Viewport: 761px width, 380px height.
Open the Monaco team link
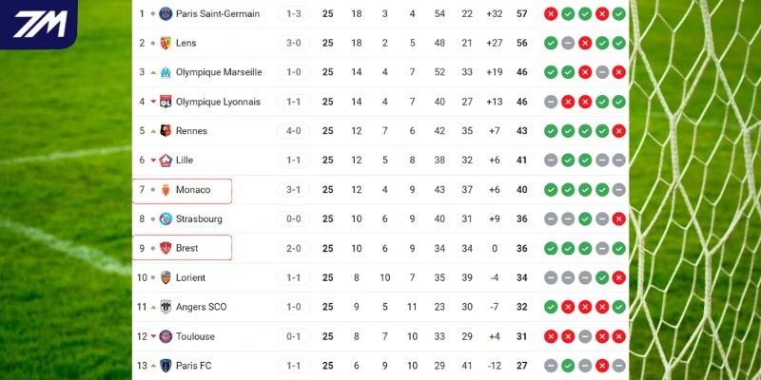[x=192, y=190]
